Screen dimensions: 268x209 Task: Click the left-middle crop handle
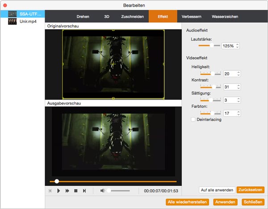pos(63,64)
